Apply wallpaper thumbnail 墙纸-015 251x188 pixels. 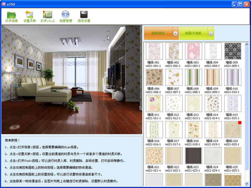click(233, 103)
